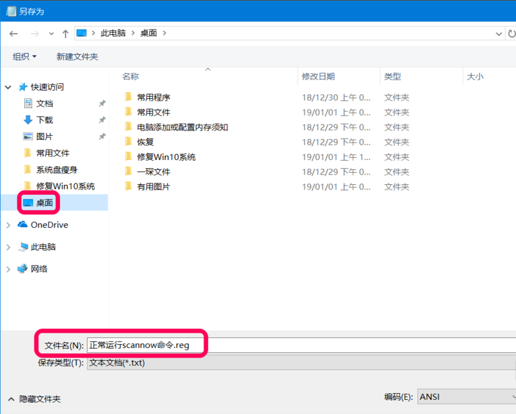This screenshot has height=414, width=516.
Task: Click the pin icon next to 下载
Action: [102, 120]
